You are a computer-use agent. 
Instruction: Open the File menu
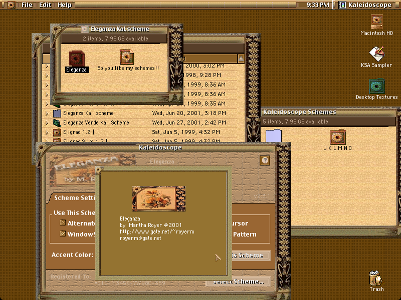pyautogui.click(x=27, y=5)
